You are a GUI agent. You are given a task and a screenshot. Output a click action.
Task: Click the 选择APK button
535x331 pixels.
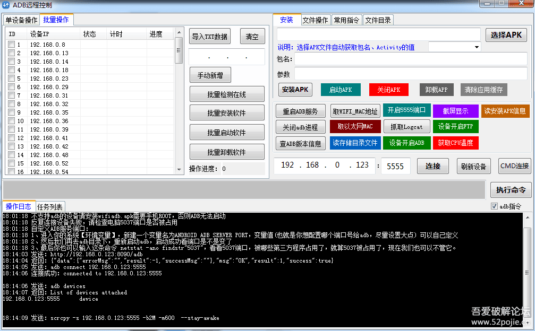(x=506, y=35)
